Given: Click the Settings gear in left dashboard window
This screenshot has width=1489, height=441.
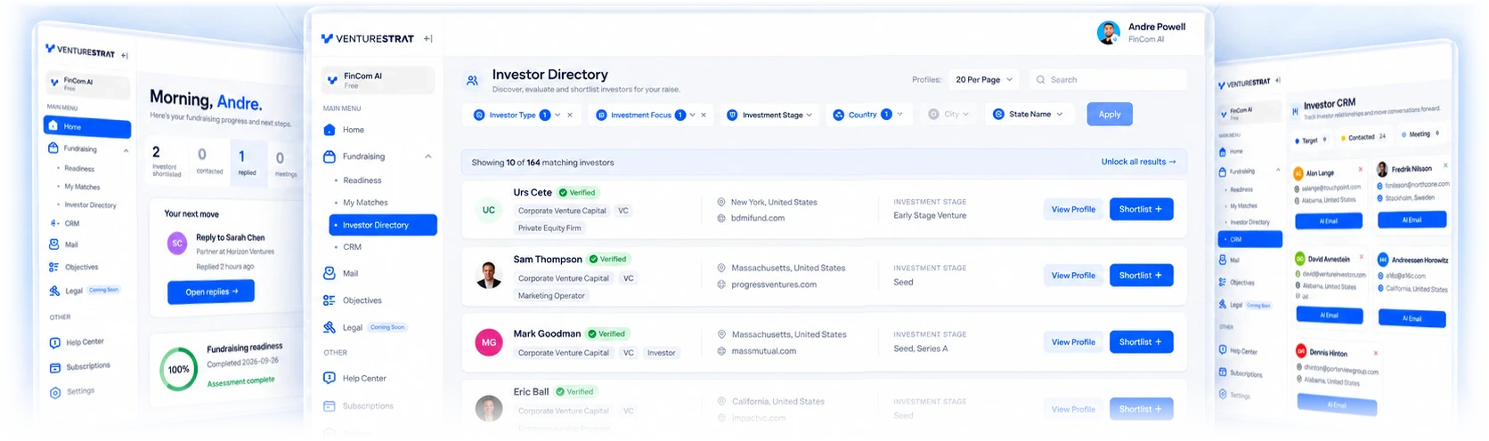Looking at the screenshot, I should [x=55, y=392].
